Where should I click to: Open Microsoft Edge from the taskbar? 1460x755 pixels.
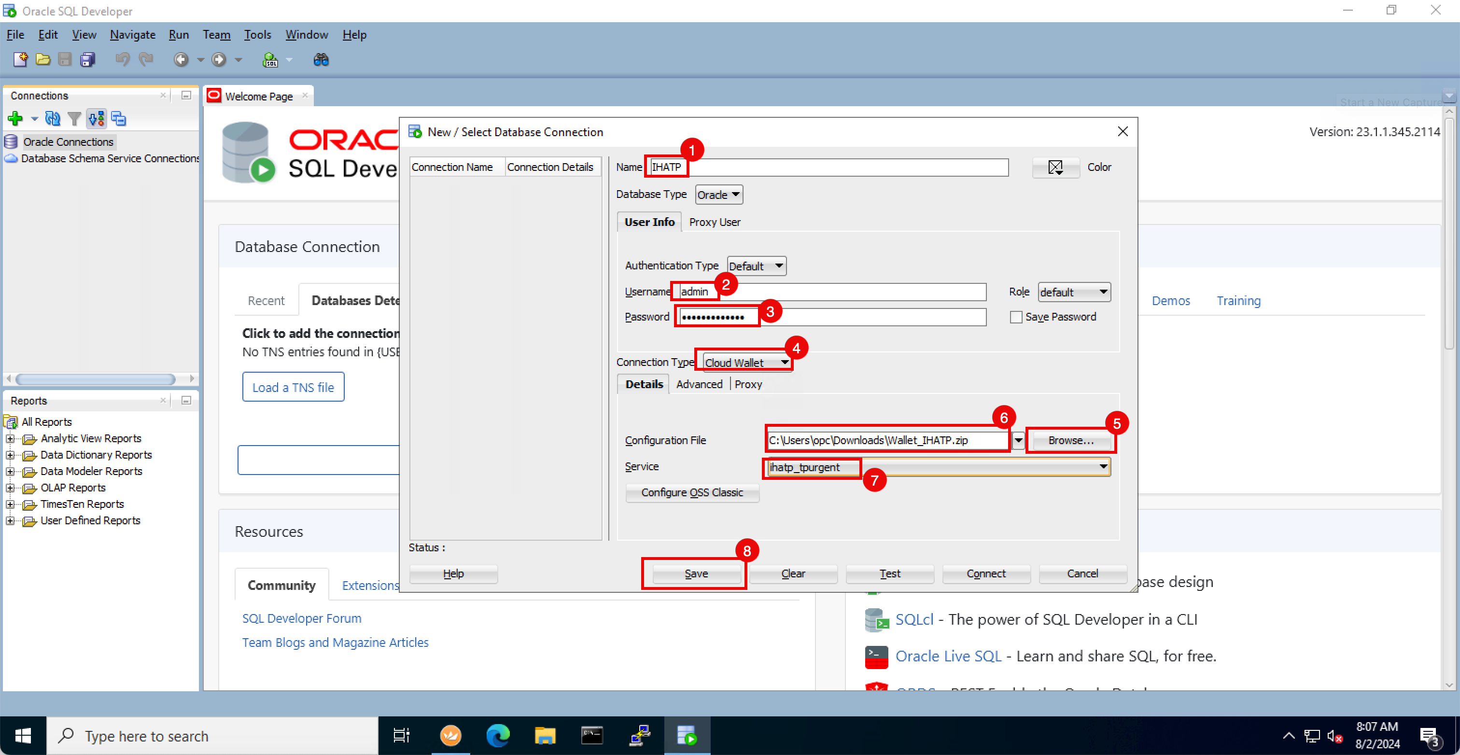(498, 736)
